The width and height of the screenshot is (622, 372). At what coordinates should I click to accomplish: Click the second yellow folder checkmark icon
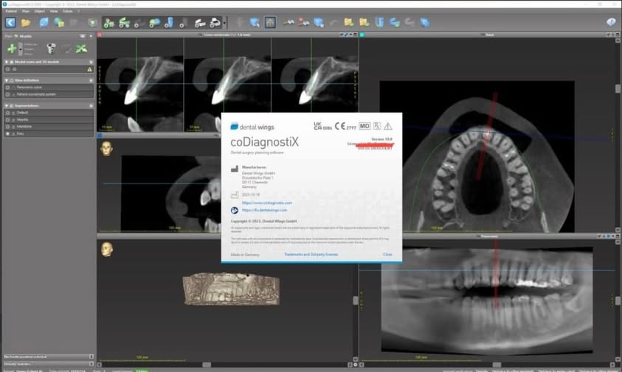tap(364, 23)
